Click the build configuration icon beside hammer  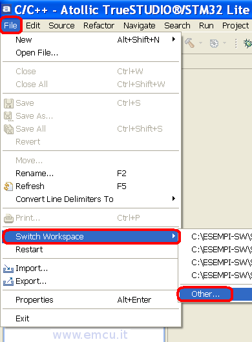tap(214, 43)
